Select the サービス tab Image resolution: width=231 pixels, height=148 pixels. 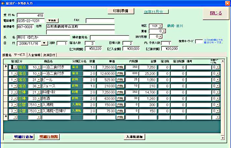(20, 55)
